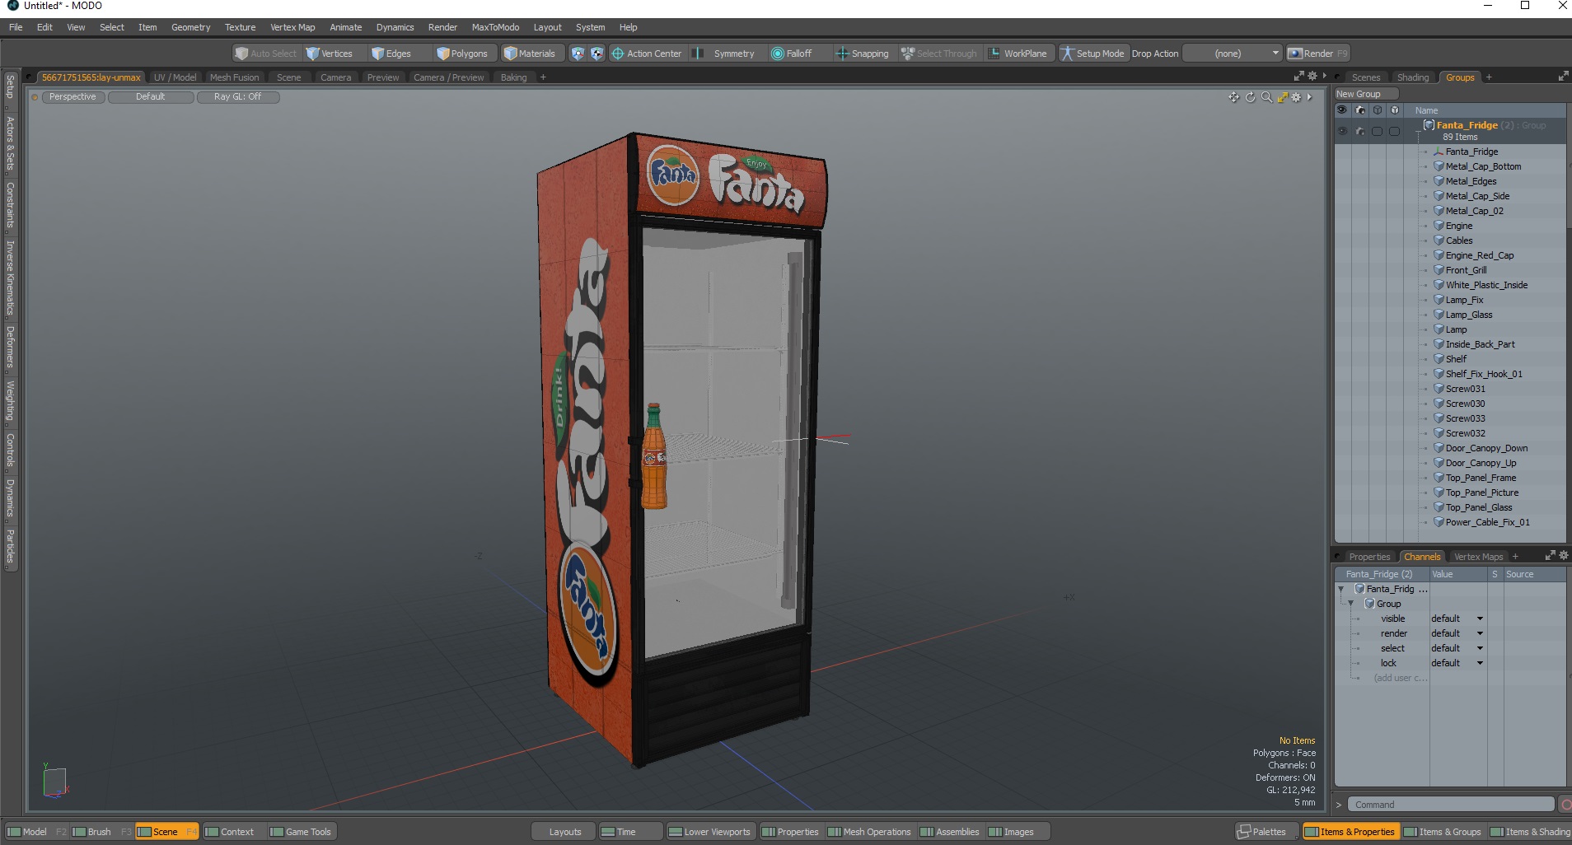Collapse the Fanta_Fridg item in Channels

[1340, 589]
